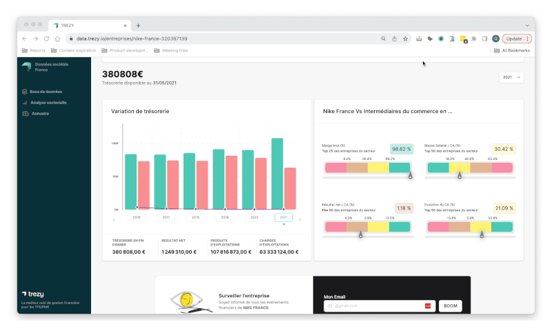This screenshot has width=552, height=331.
Task: Show earlier years with the left chart arrow
Action: coord(114,220)
